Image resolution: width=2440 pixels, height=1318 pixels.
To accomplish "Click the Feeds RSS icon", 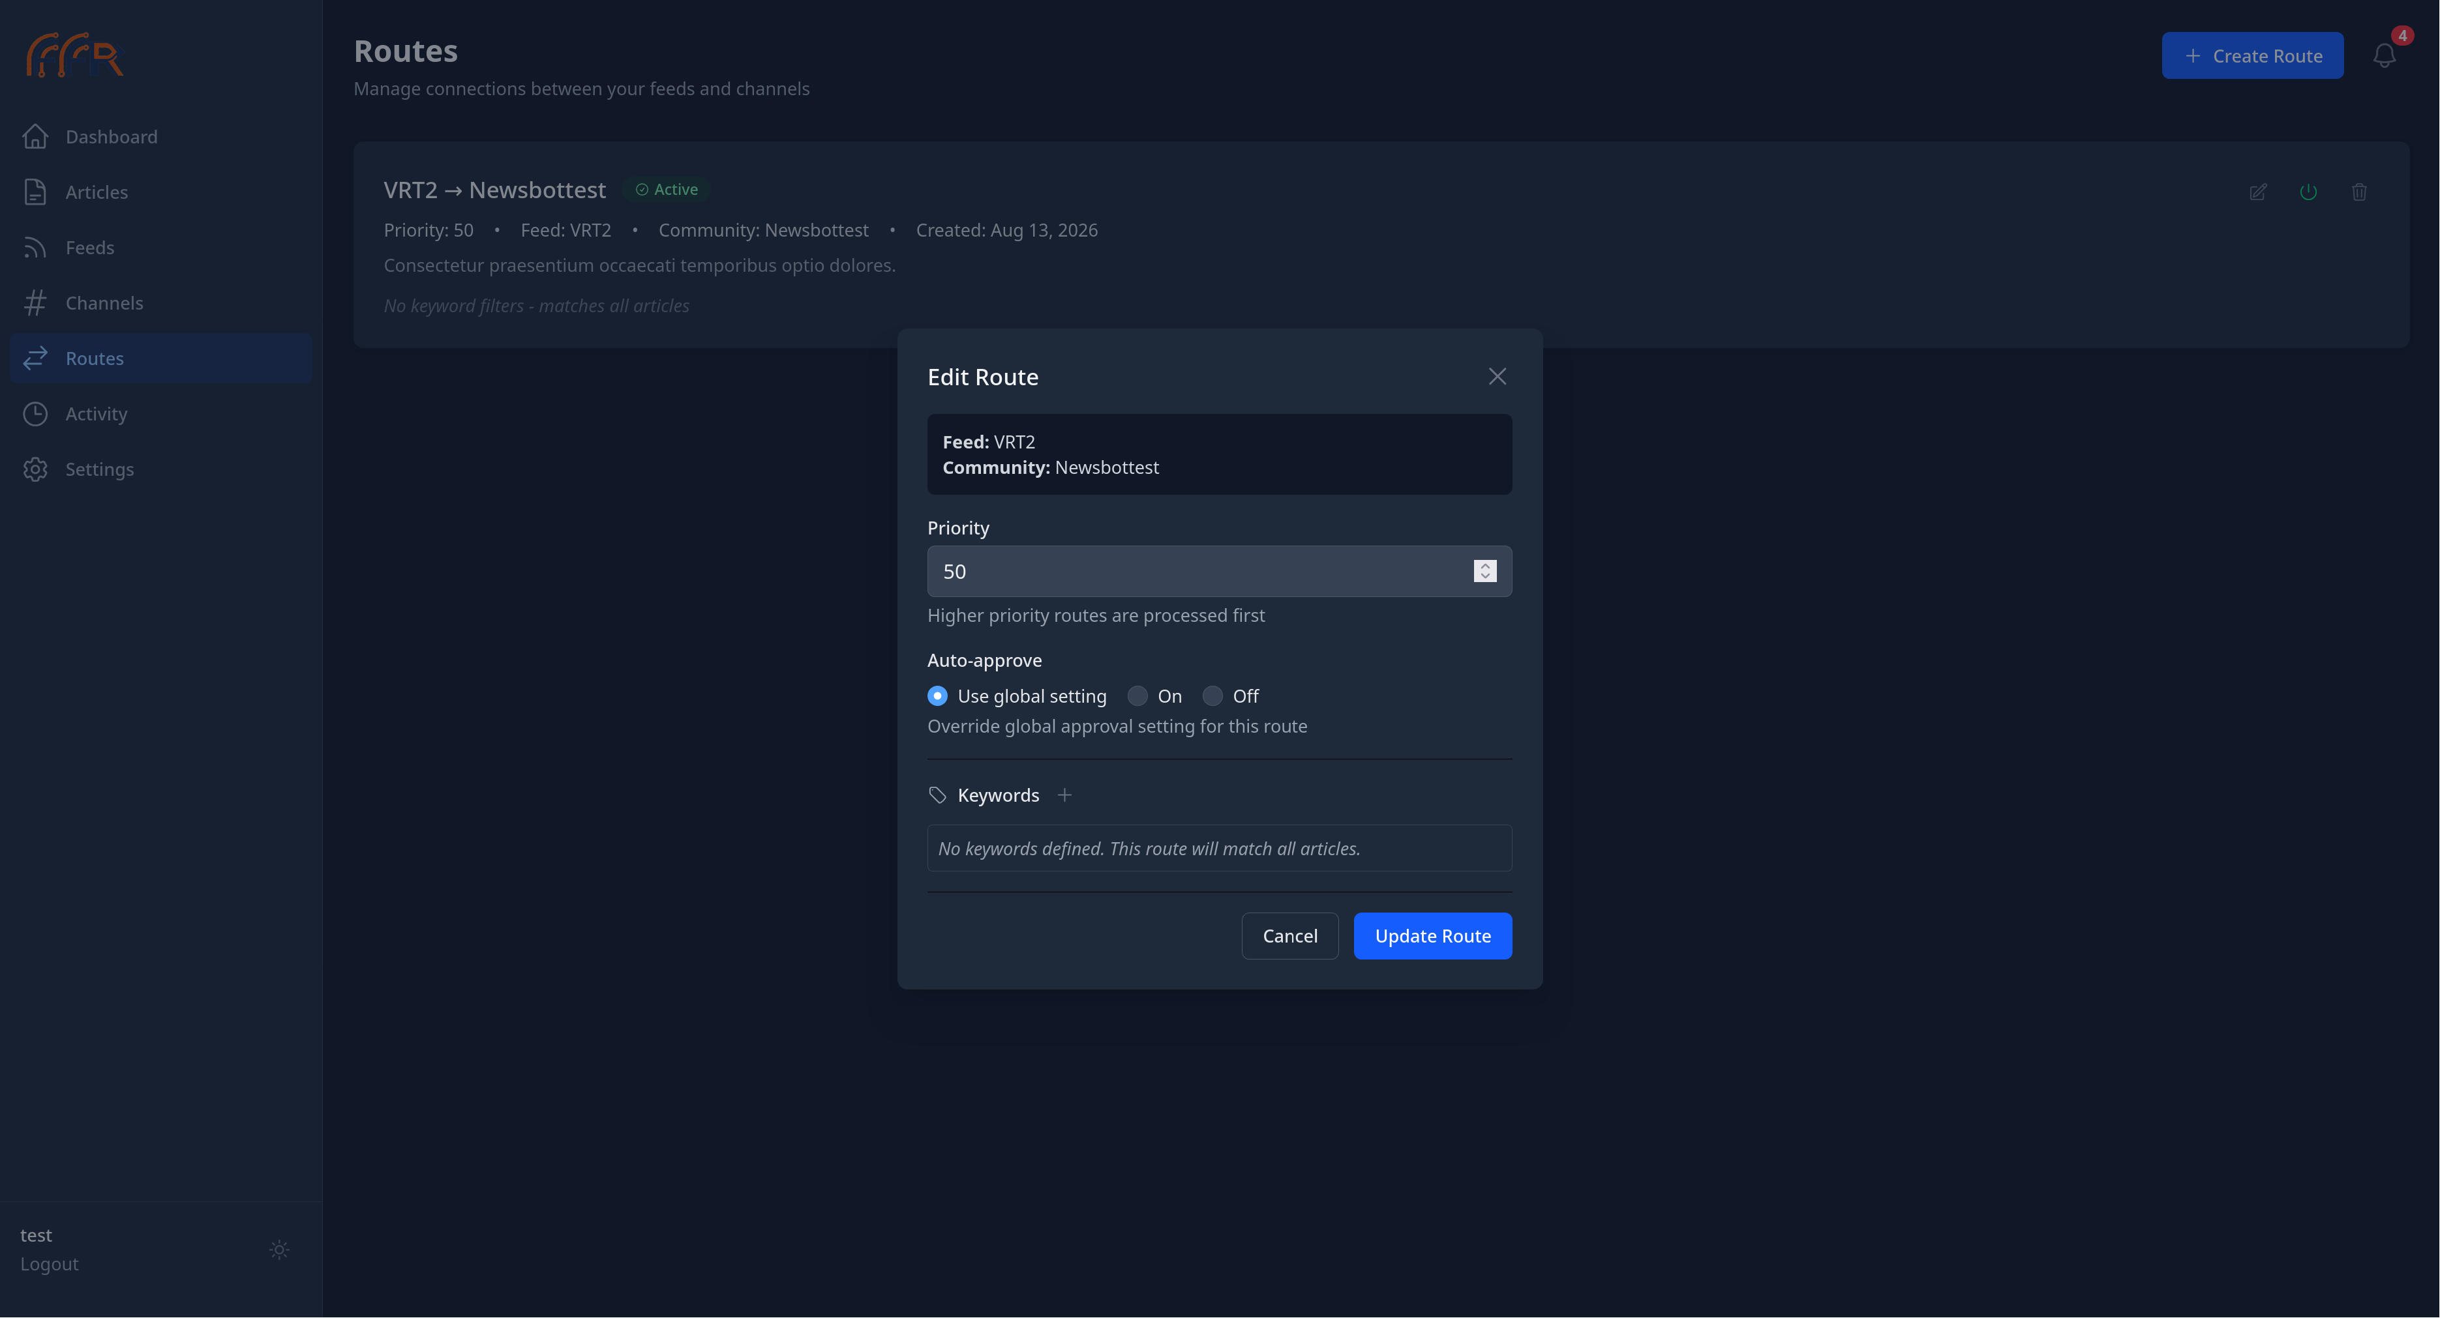I will point(35,247).
